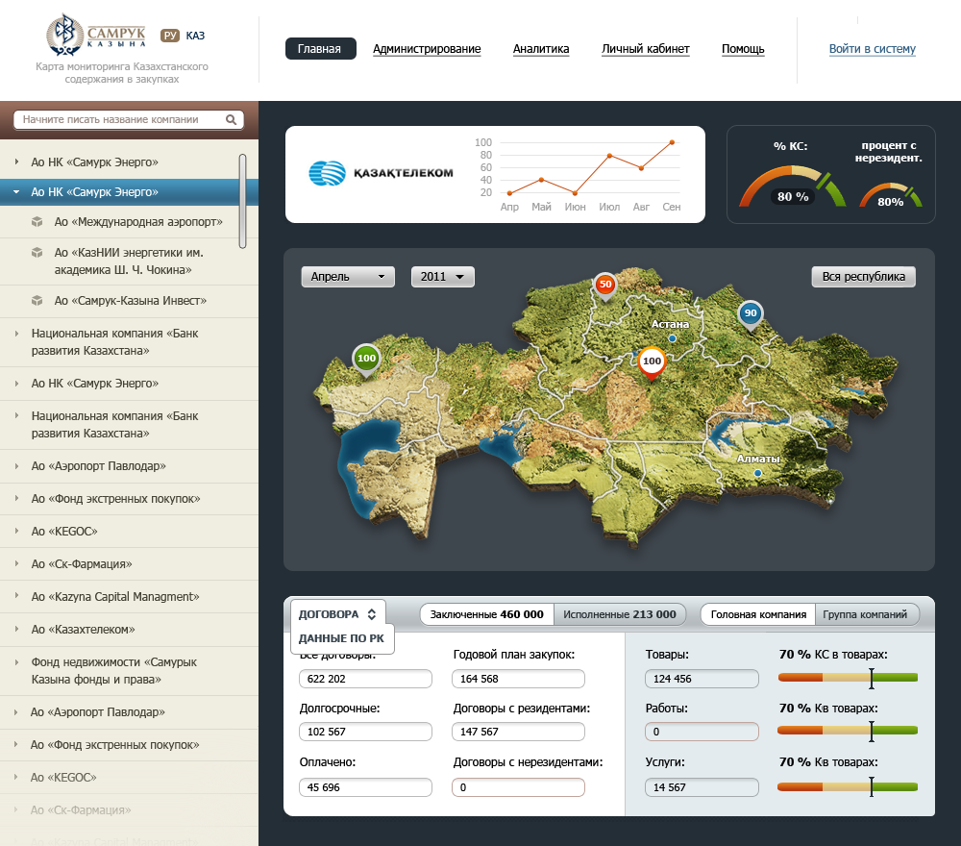The width and height of the screenshot is (961, 846).
Task: Open the Помощь menu
Action: (x=743, y=49)
